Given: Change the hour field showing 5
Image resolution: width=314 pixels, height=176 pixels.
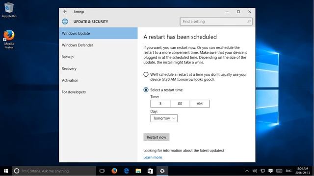Looking at the screenshot, I should pos(160,104).
